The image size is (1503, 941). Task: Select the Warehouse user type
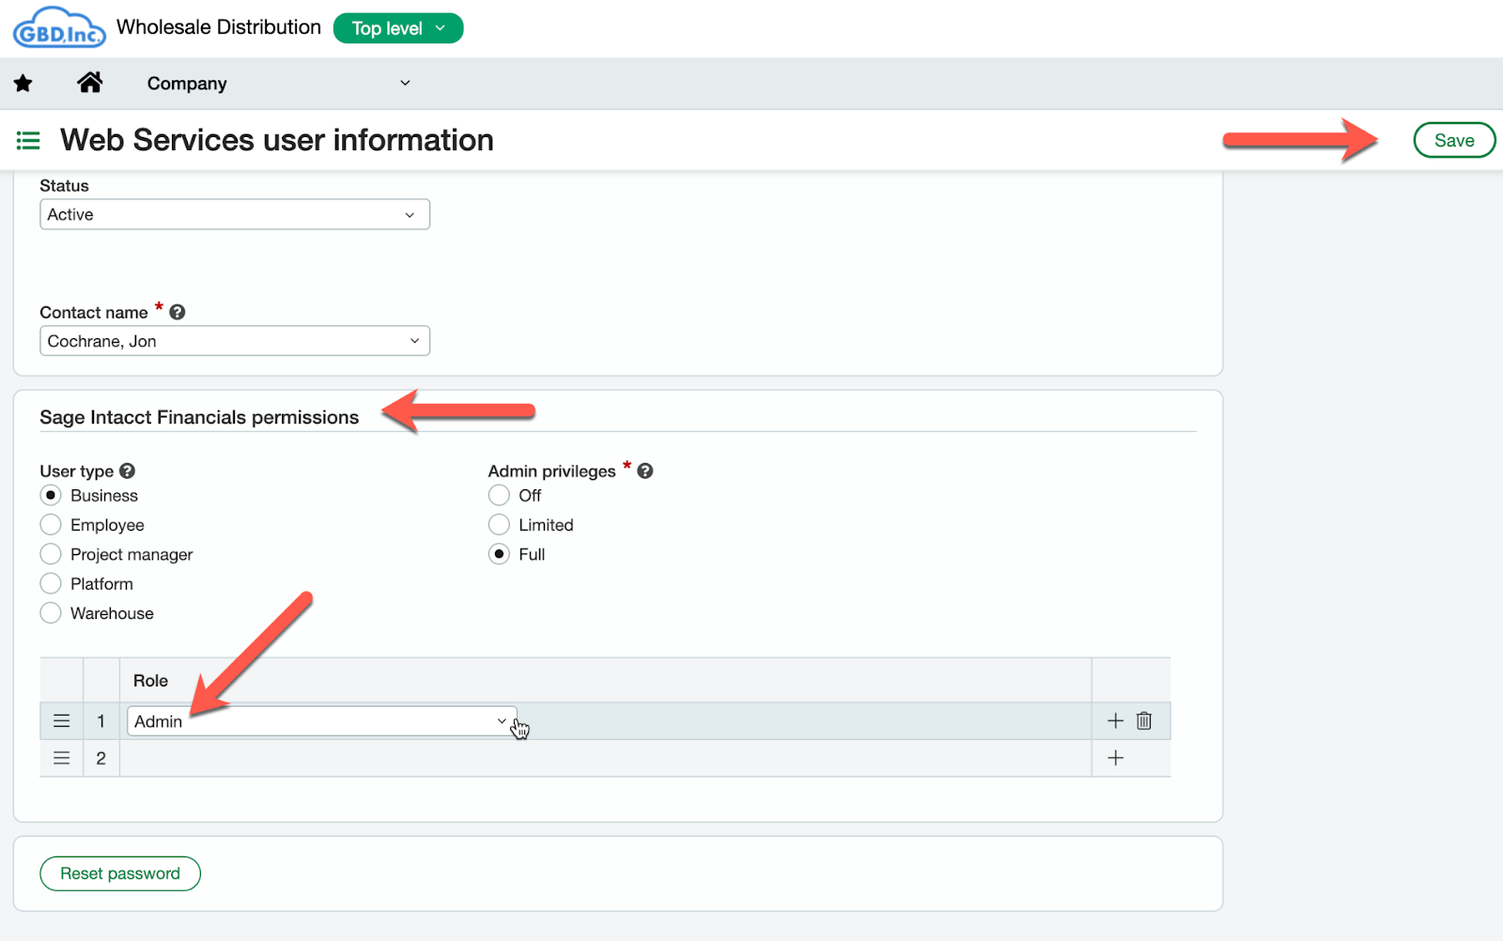[51, 613]
